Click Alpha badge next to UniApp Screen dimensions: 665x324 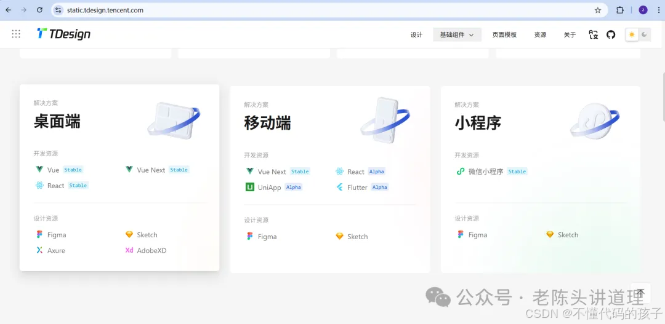tap(294, 187)
